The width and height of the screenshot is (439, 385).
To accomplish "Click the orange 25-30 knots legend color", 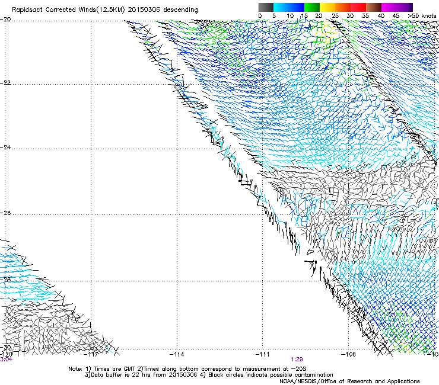I will tap(343, 7).
